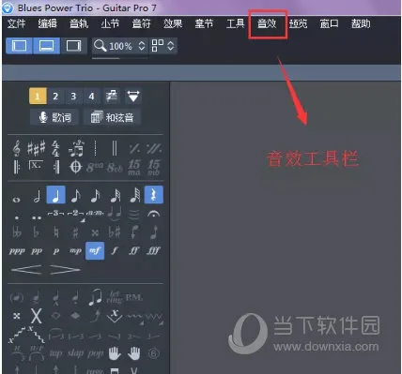
Task: Open key signature sharps icon
Action: pyautogui.click(x=36, y=147)
